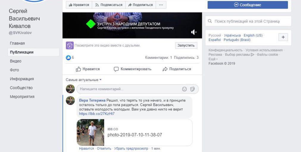Open the Видео section in sidebar
Viewport: 301px width, 152px height.
(x=15, y=61)
